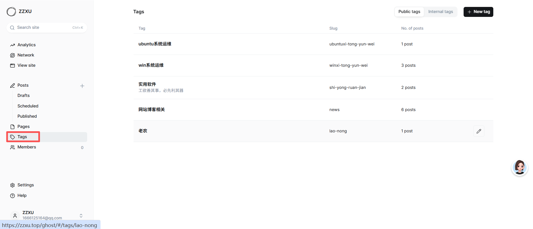Open the 网站博客相关 tag row
Screen dimensions: 533x229
(313, 110)
